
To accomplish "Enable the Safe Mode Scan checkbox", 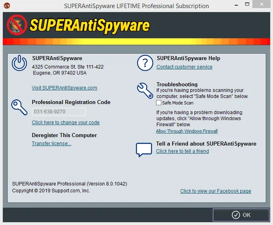I will coord(158,102).
